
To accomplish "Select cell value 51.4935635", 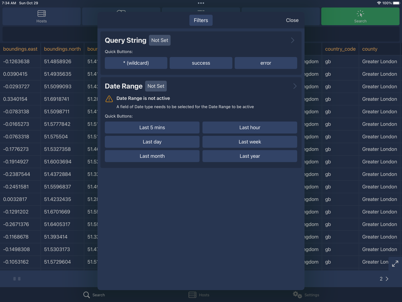I will [57, 74].
